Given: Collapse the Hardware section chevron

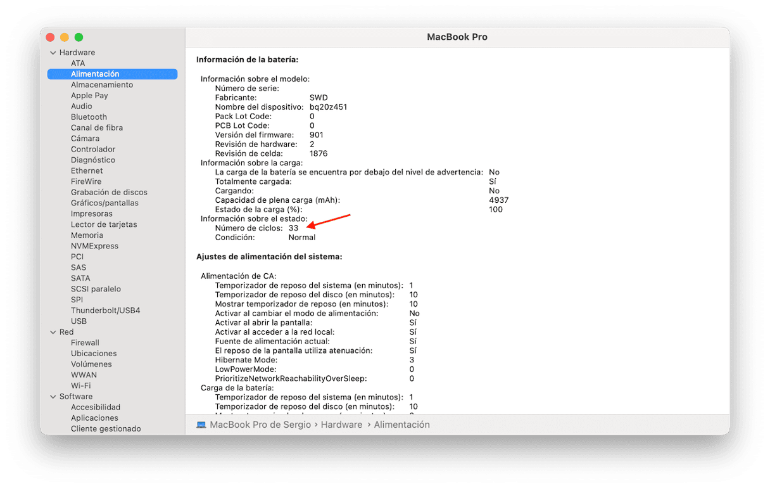Looking at the screenshot, I should tap(53, 53).
